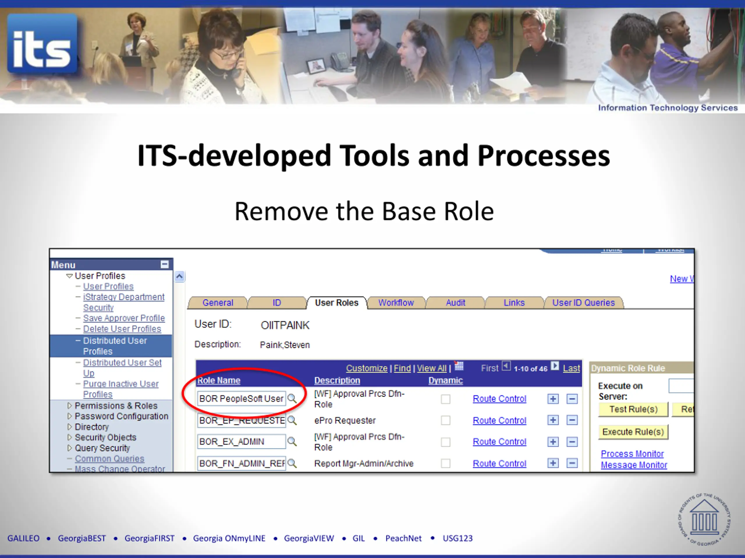Click the download-to-grid icon in role table header
This screenshot has height=558, width=745.
[459, 366]
